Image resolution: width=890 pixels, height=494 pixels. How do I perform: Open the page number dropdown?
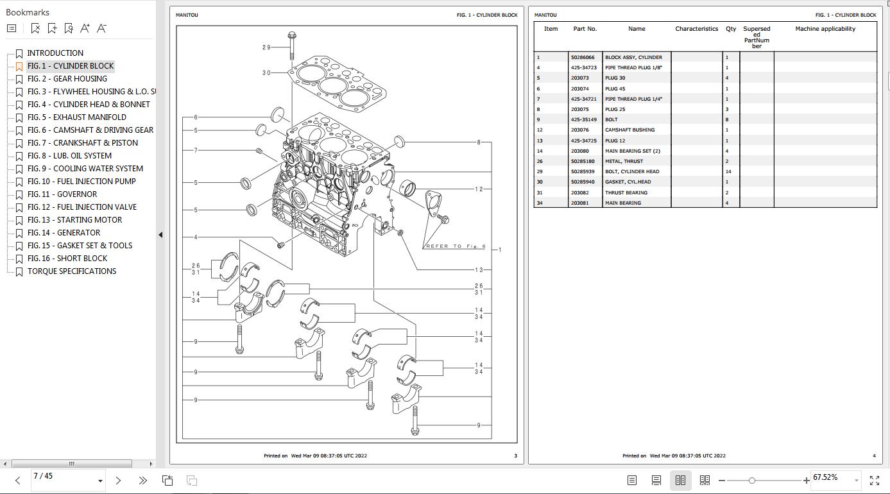tap(100, 481)
